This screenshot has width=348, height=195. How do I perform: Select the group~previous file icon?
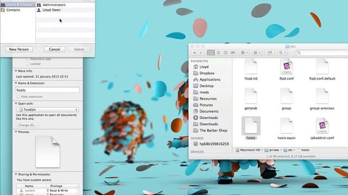(322, 96)
